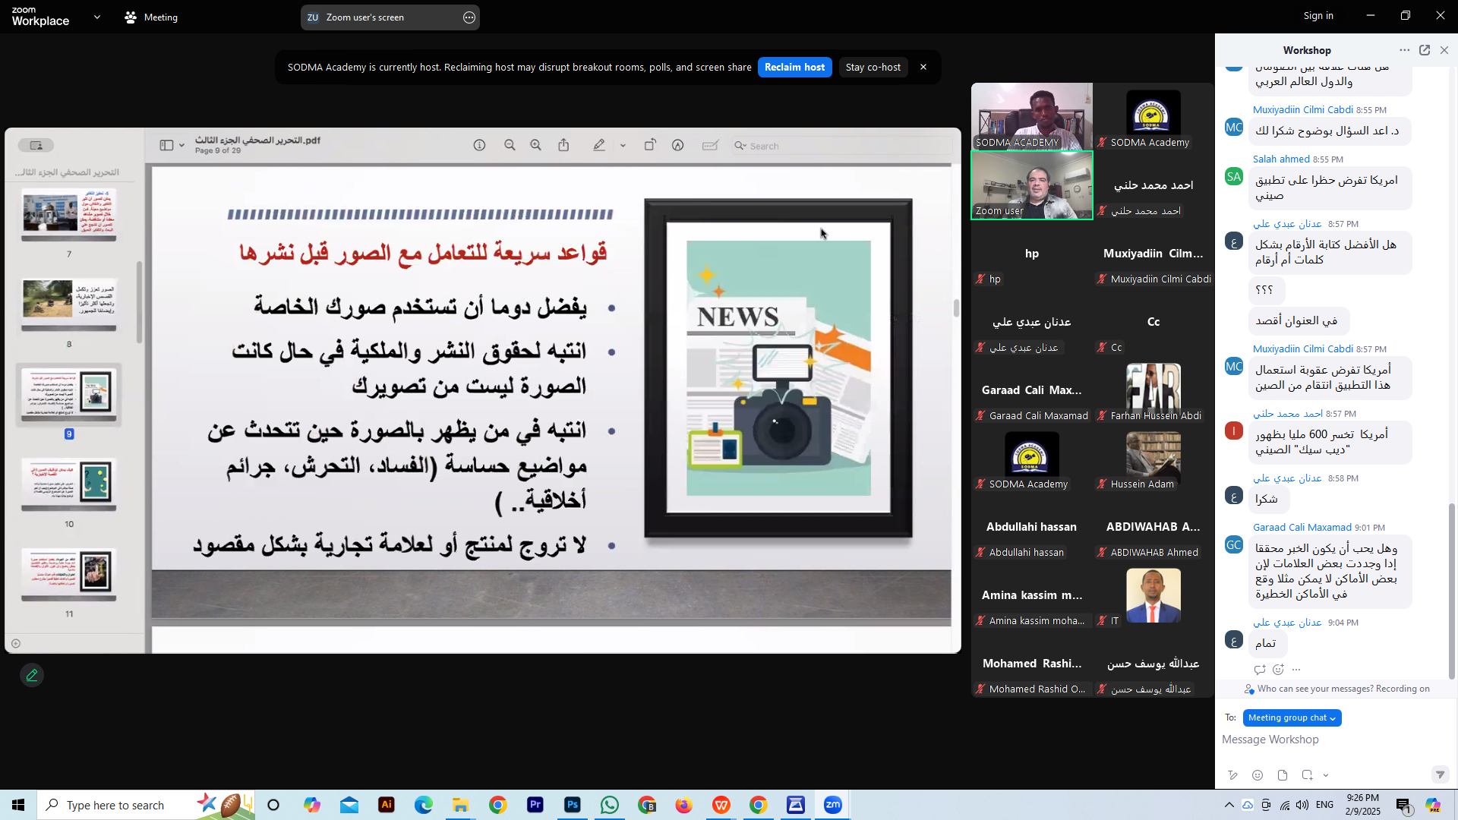1458x820 pixels.
Task: Click the attach file icon in chat
Action: pyautogui.click(x=1283, y=775)
